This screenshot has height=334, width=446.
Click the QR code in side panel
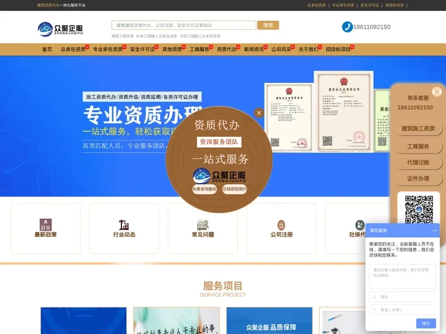(x=419, y=209)
